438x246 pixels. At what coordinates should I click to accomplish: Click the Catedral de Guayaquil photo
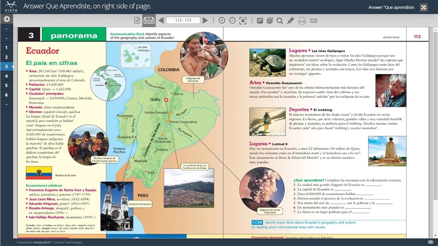pos(117,206)
